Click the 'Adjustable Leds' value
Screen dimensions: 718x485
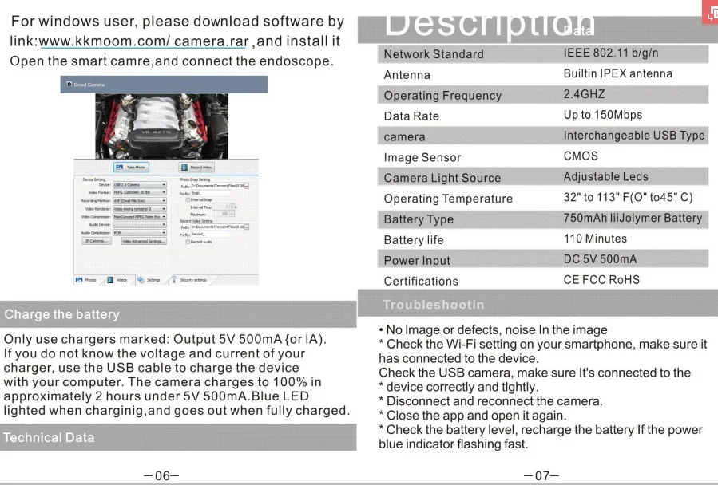(606, 176)
